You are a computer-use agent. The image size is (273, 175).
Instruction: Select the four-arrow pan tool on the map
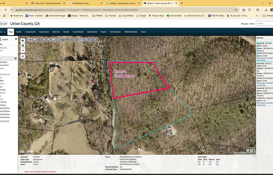pyautogui.click(x=23, y=56)
